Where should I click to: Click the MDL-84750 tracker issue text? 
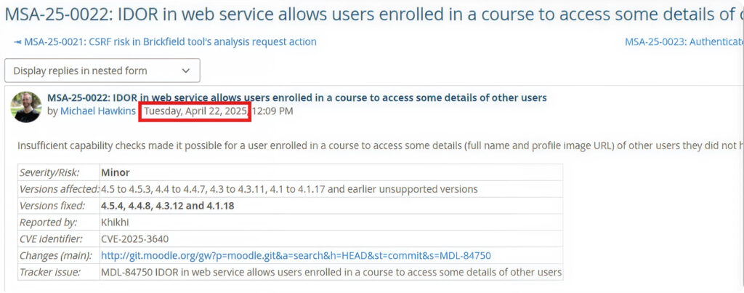pos(331,272)
